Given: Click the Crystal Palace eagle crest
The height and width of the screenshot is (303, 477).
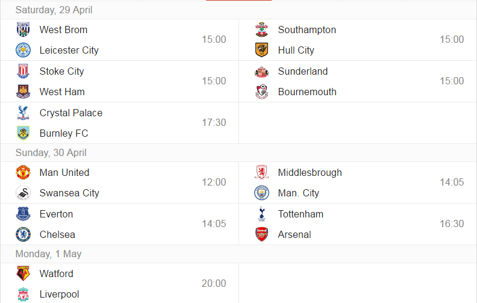Looking at the screenshot, I should click(x=23, y=113).
